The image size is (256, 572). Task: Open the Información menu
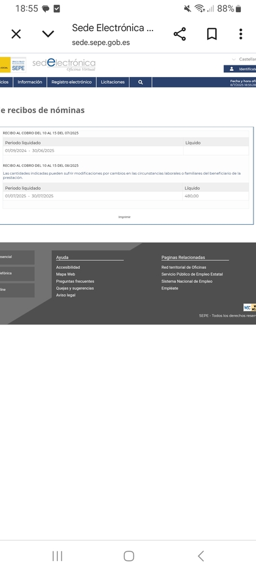[x=30, y=82]
